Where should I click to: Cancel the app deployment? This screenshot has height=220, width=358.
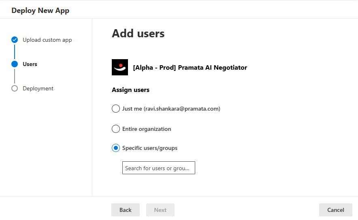pyautogui.click(x=336, y=210)
